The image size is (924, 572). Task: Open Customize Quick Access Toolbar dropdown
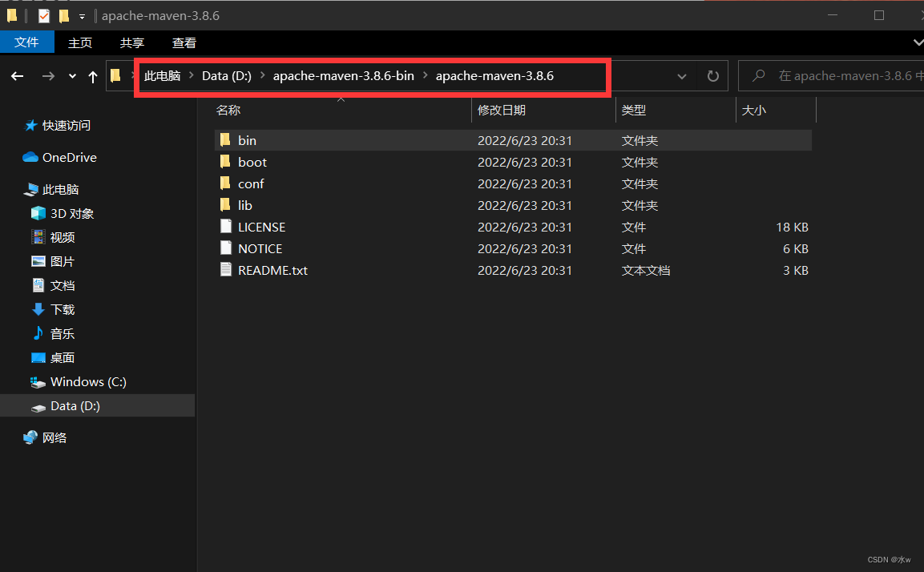click(82, 17)
